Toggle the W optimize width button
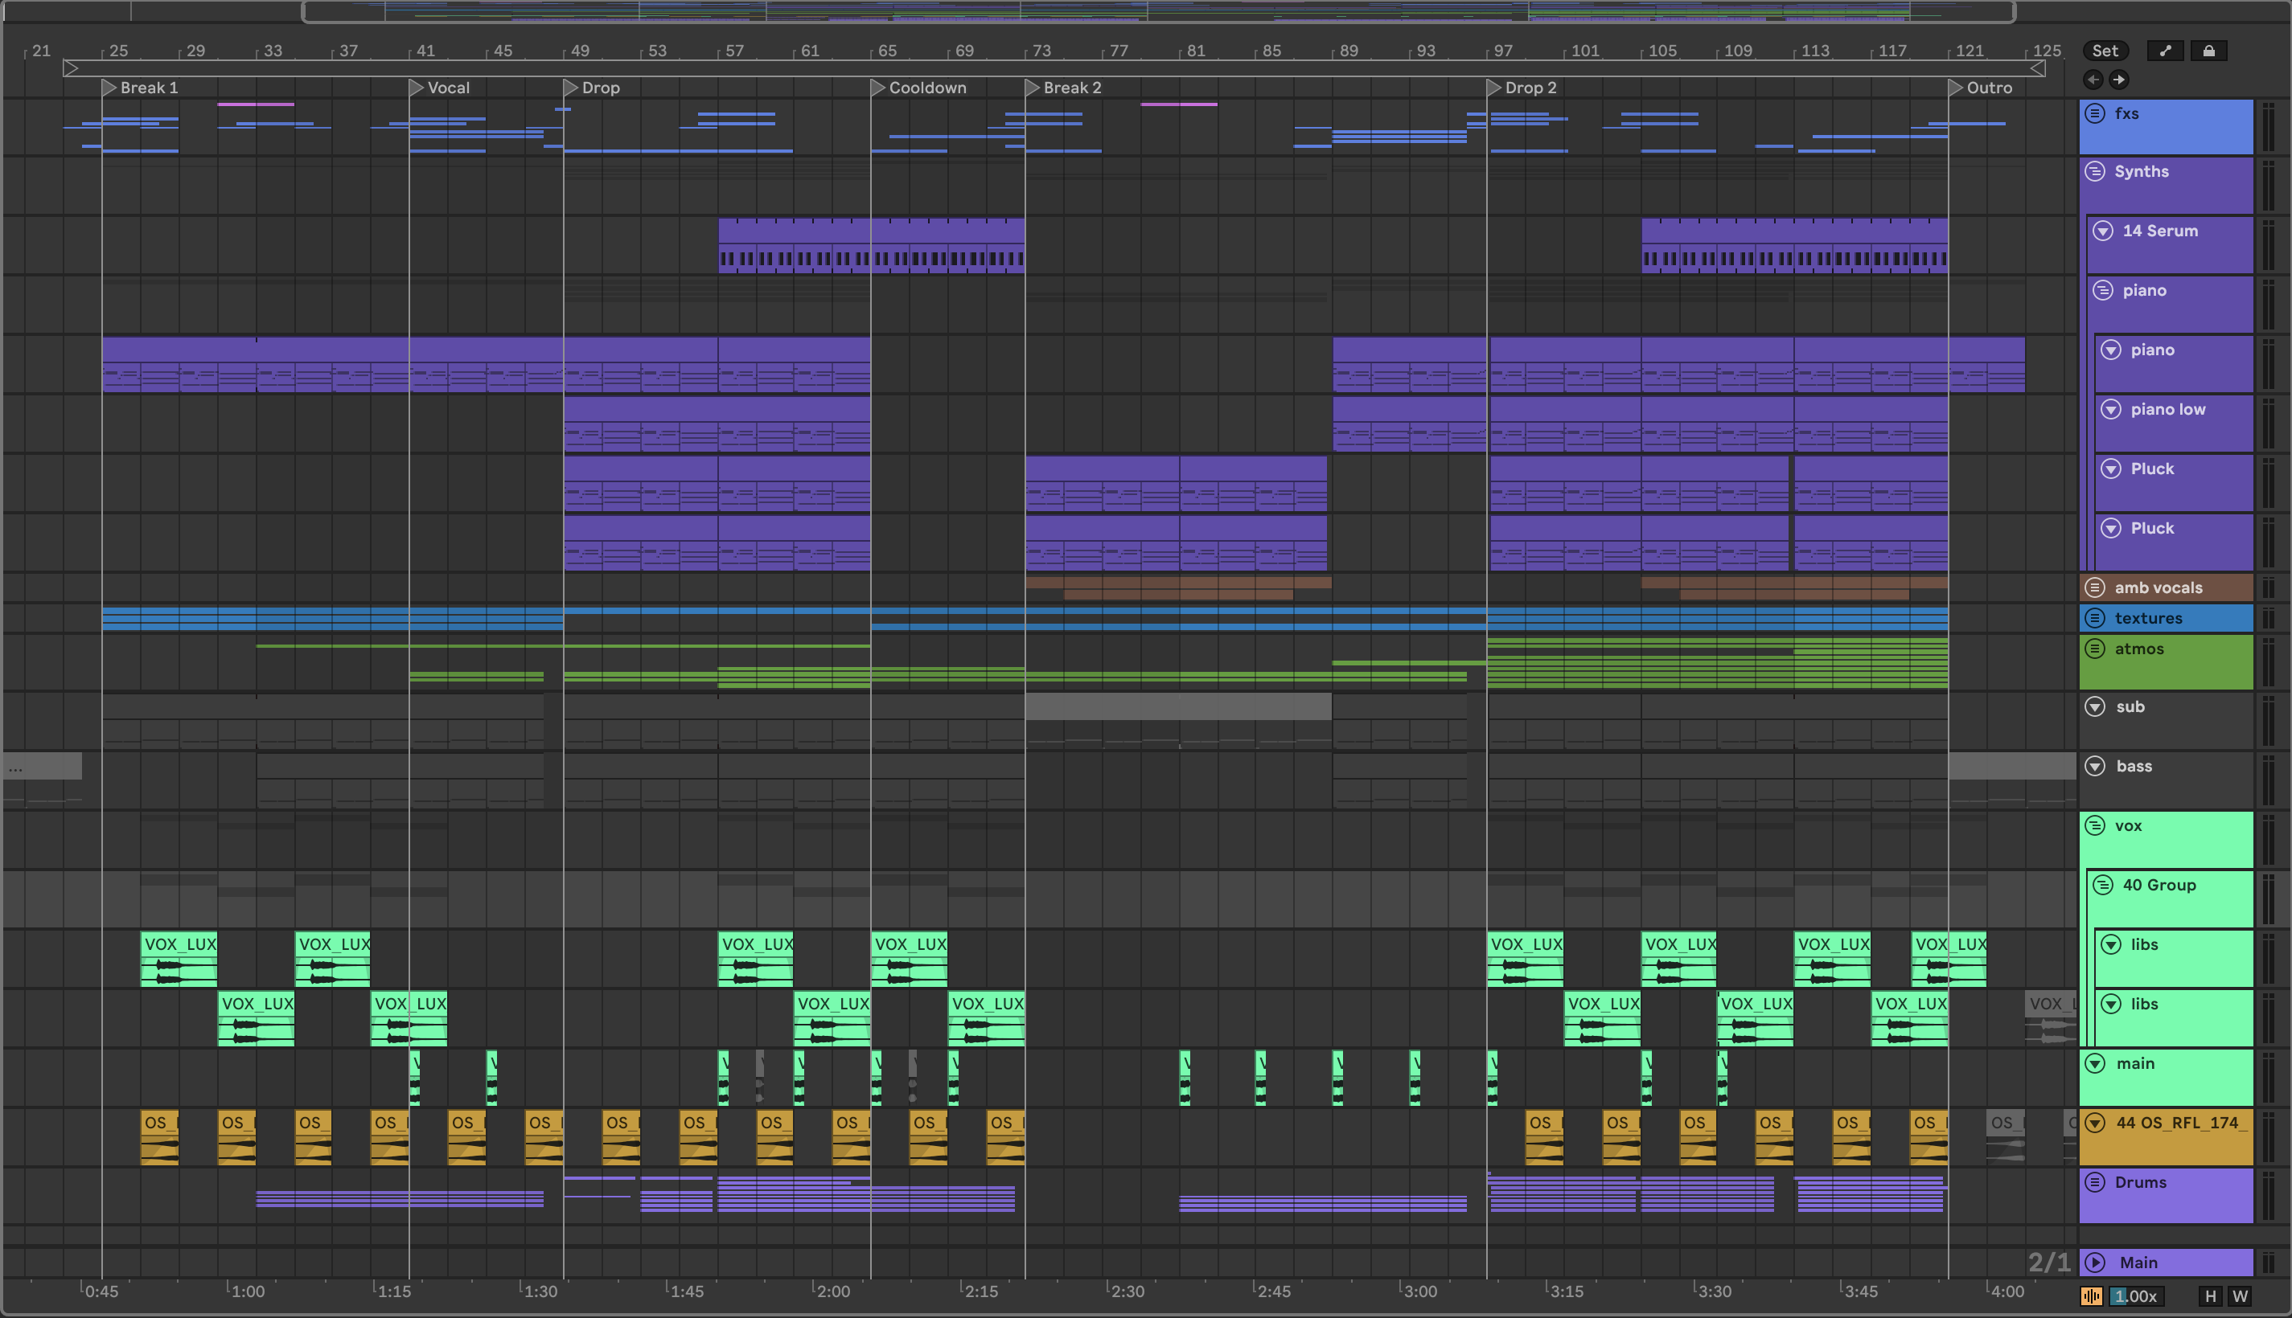This screenshot has width=2292, height=1318. tap(2241, 1296)
